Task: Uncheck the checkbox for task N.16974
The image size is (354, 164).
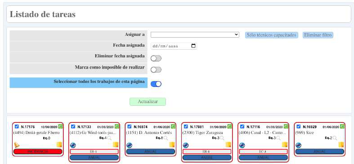Action: [x=130, y=126]
